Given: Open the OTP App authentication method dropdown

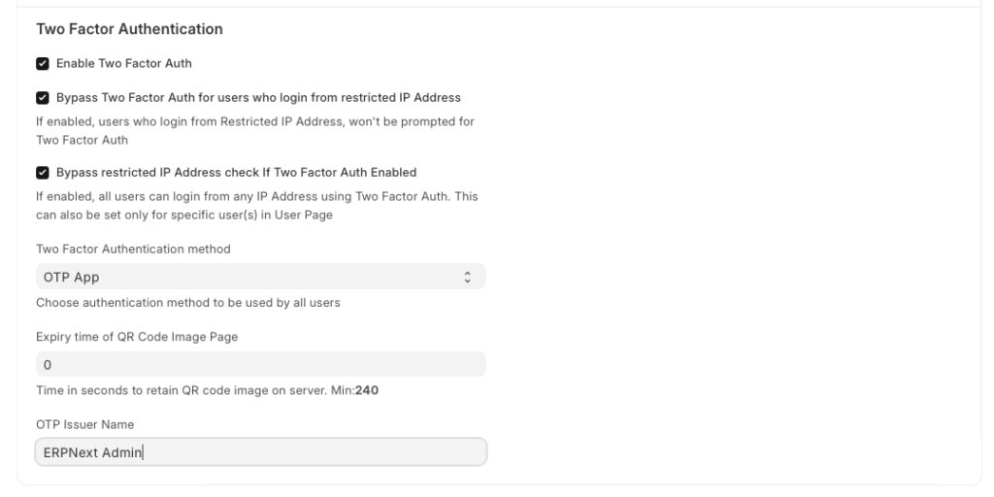Looking at the screenshot, I should 259,277.
